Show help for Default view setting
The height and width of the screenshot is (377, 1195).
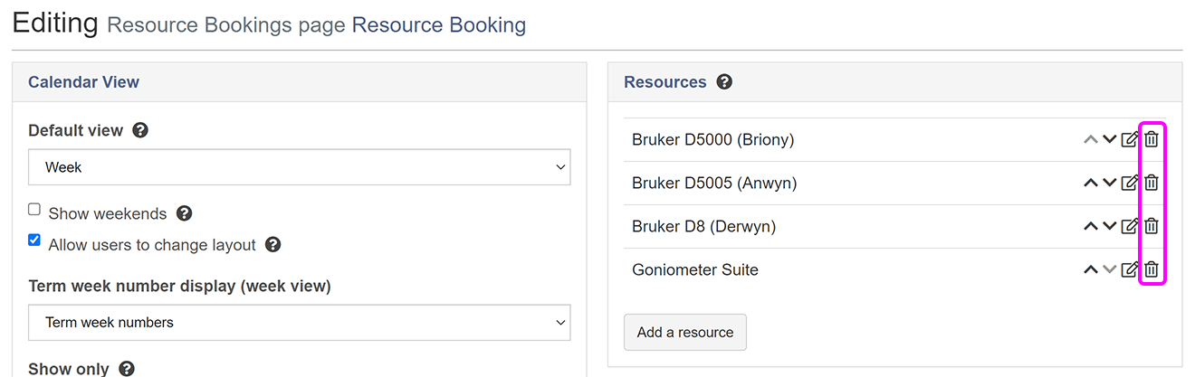140,130
